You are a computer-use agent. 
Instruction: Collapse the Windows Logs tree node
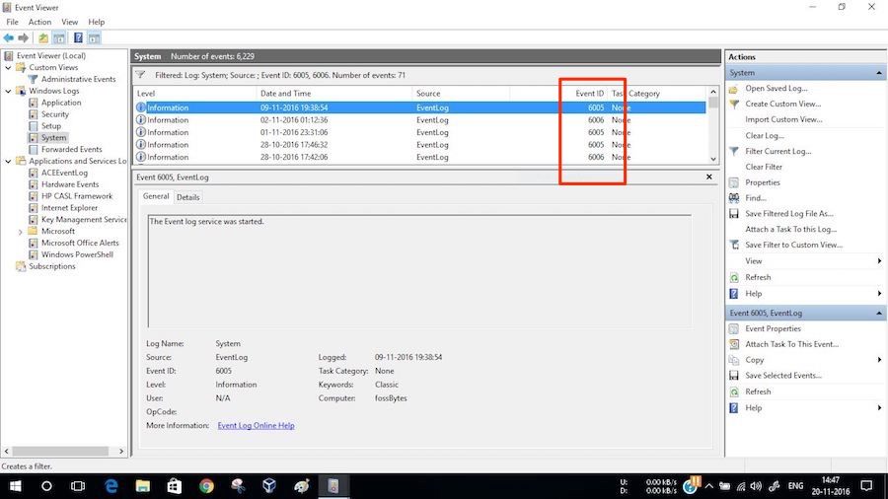pos(8,91)
